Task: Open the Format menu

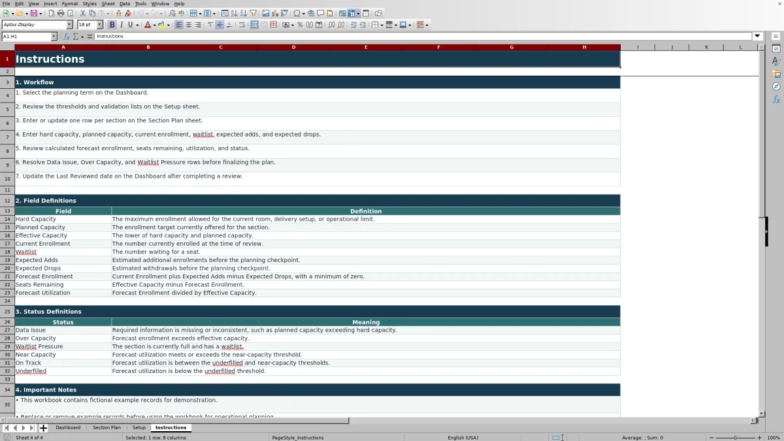Action: point(70,4)
